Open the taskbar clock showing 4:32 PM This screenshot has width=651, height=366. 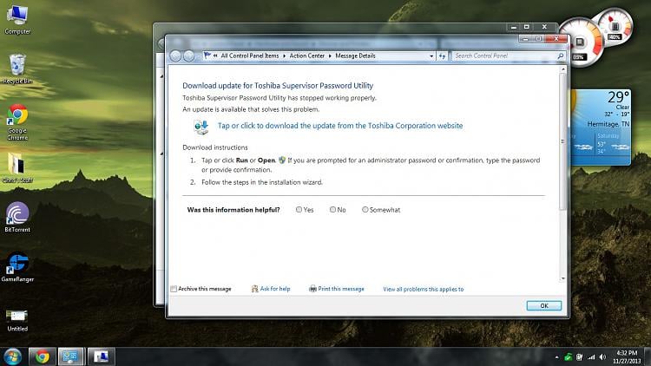point(627,356)
